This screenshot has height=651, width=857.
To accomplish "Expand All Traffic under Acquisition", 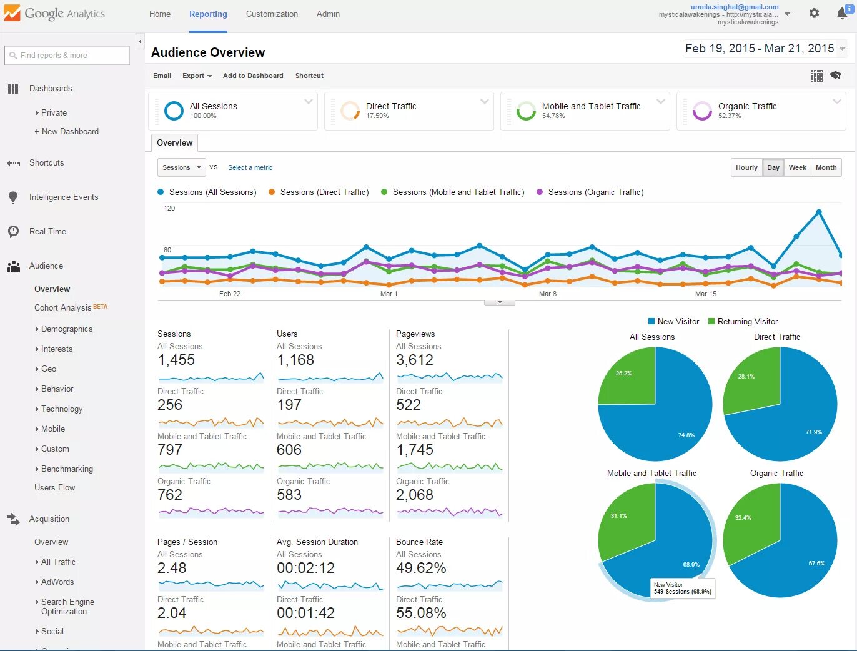I will pyautogui.click(x=56, y=562).
